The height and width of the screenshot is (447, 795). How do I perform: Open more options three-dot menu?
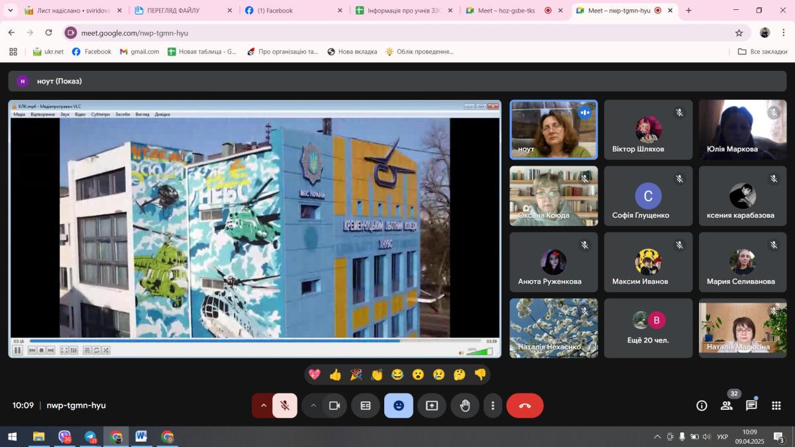pos(492,406)
